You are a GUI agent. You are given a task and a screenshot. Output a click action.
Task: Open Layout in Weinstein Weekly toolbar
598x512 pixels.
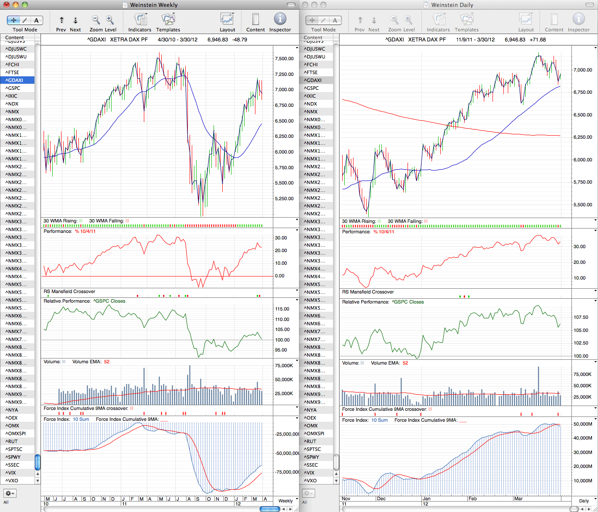coord(227,19)
